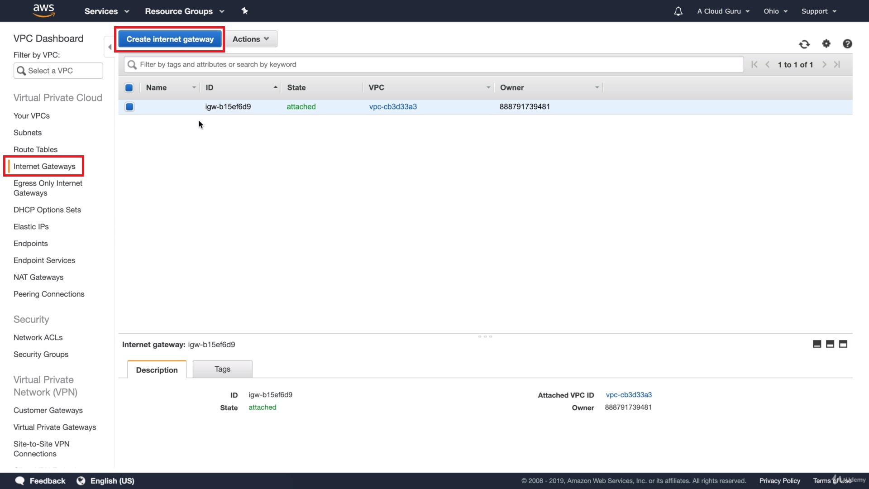This screenshot has height=489, width=869.
Task: Click Create internet gateway button
Action: pyautogui.click(x=170, y=39)
